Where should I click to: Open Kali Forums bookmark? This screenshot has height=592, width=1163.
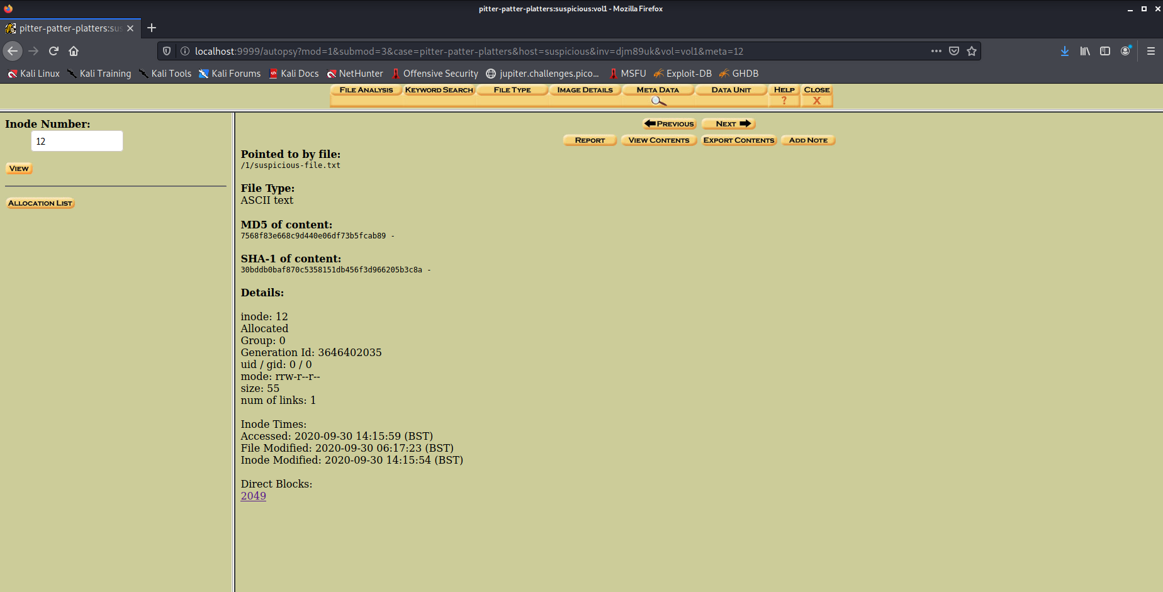pos(230,74)
